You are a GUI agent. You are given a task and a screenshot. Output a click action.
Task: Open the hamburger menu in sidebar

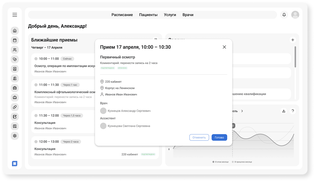click(15, 15)
